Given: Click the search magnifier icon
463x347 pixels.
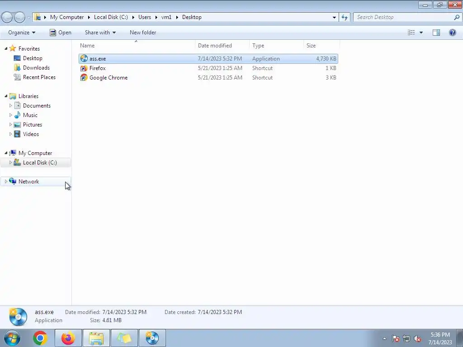Looking at the screenshot, I should pyautogui.click(x=457, y=17).
